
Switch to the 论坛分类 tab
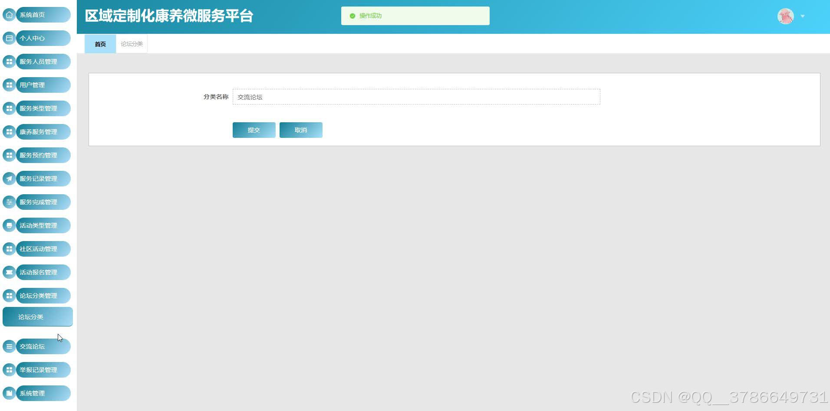point(132,44)
